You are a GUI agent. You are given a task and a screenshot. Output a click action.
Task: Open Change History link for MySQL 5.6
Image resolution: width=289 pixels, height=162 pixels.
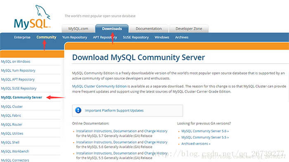(156, 142)
